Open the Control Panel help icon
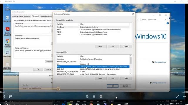Image resolution: width=188 pixels, height=105 pixels. coord(168,23)
